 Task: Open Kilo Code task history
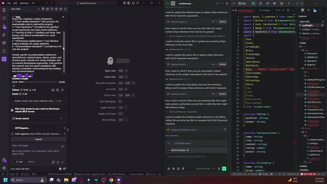(52, 9)
